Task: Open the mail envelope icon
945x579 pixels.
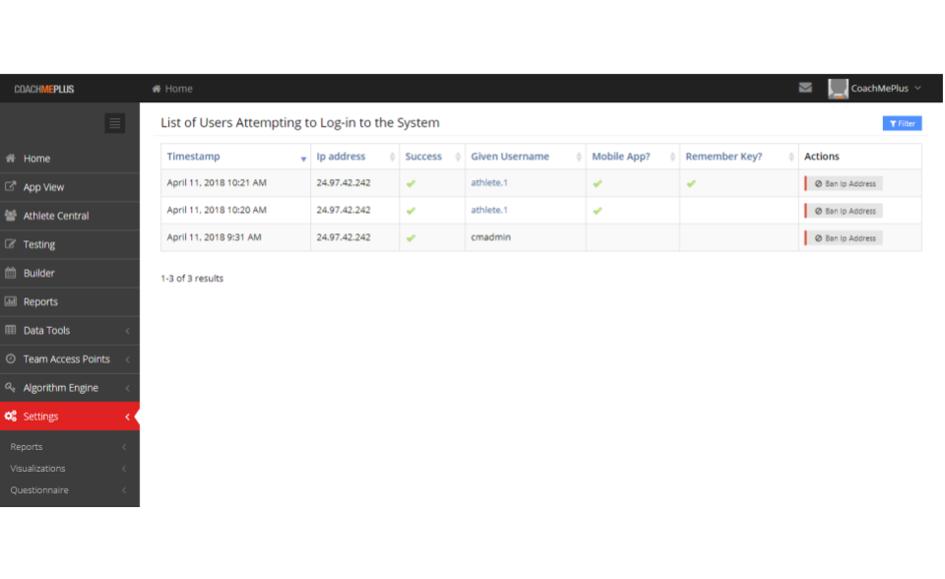Action: pyautogui.click(x=805, y=88)
